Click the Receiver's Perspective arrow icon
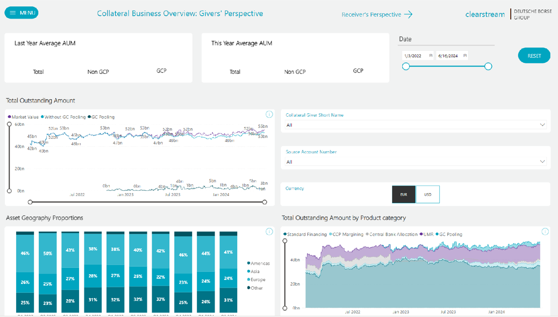 409,15
